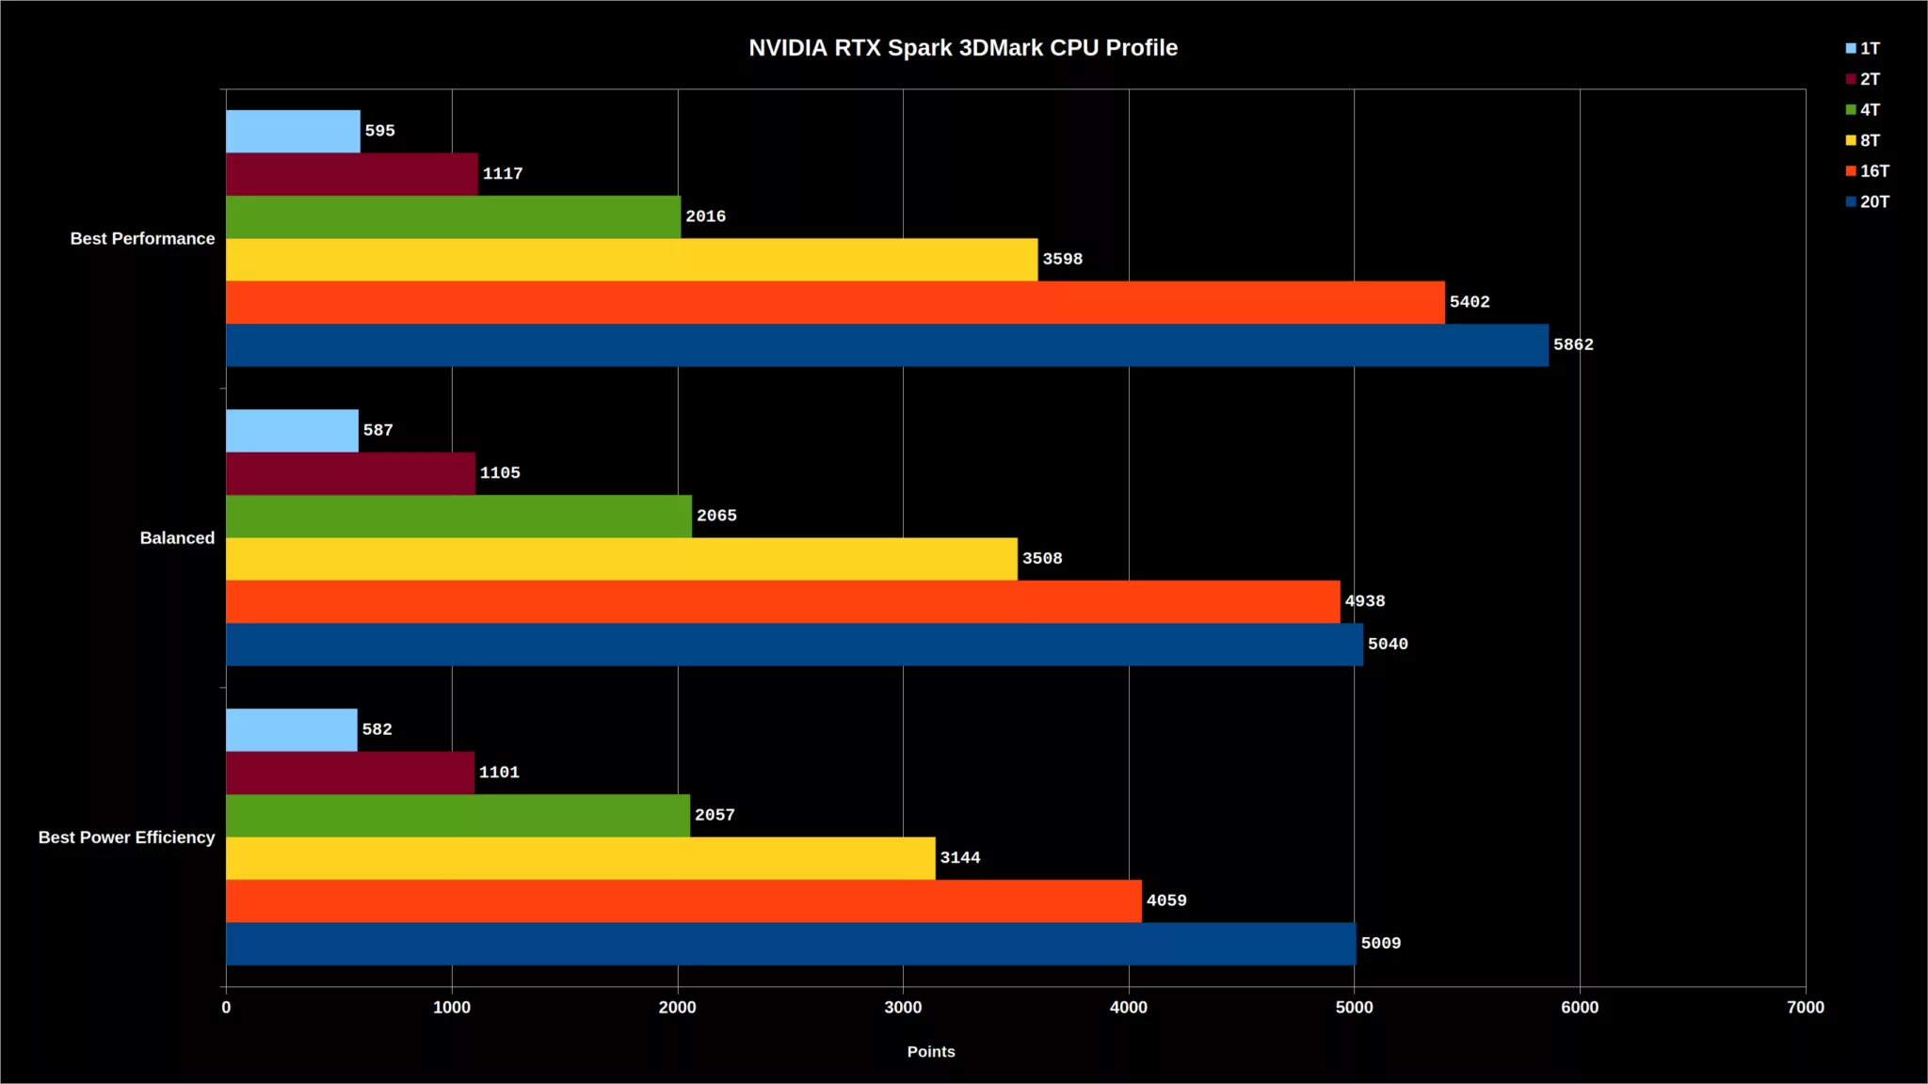Click the 7000 axis tick label

(1806, 1008)
